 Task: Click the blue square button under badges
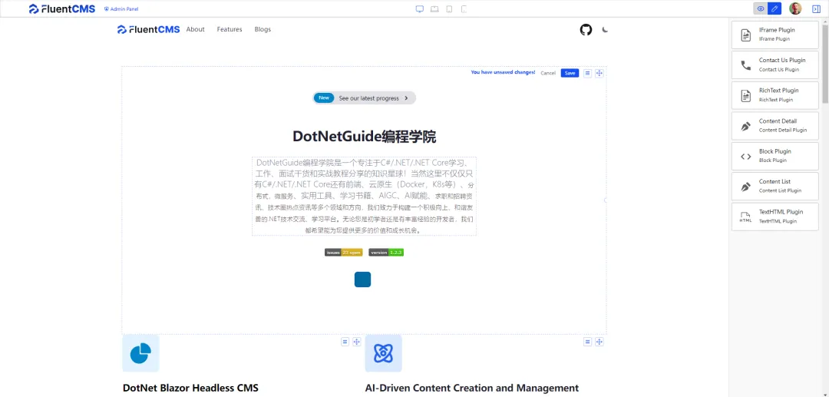pyautogui.click(x=362, y=280)
